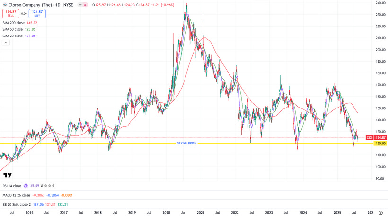The image size is (388, 216).
Task: Click the Clorox company logo icon
Action: coord(5,5)
